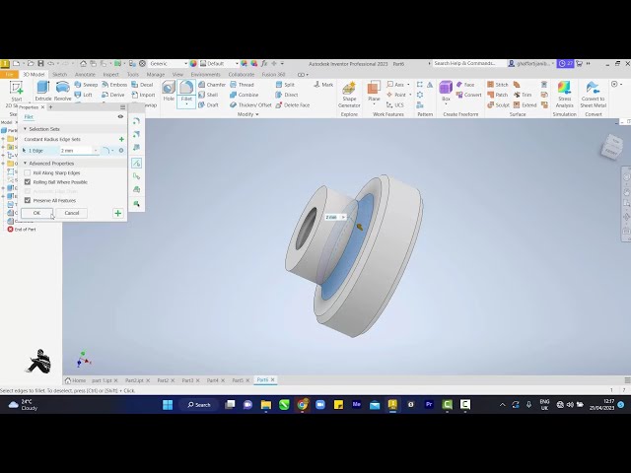Create a freeform Box
Viewport: 631px width, 473px height.
pyautogui.click(x=446, y=91)
